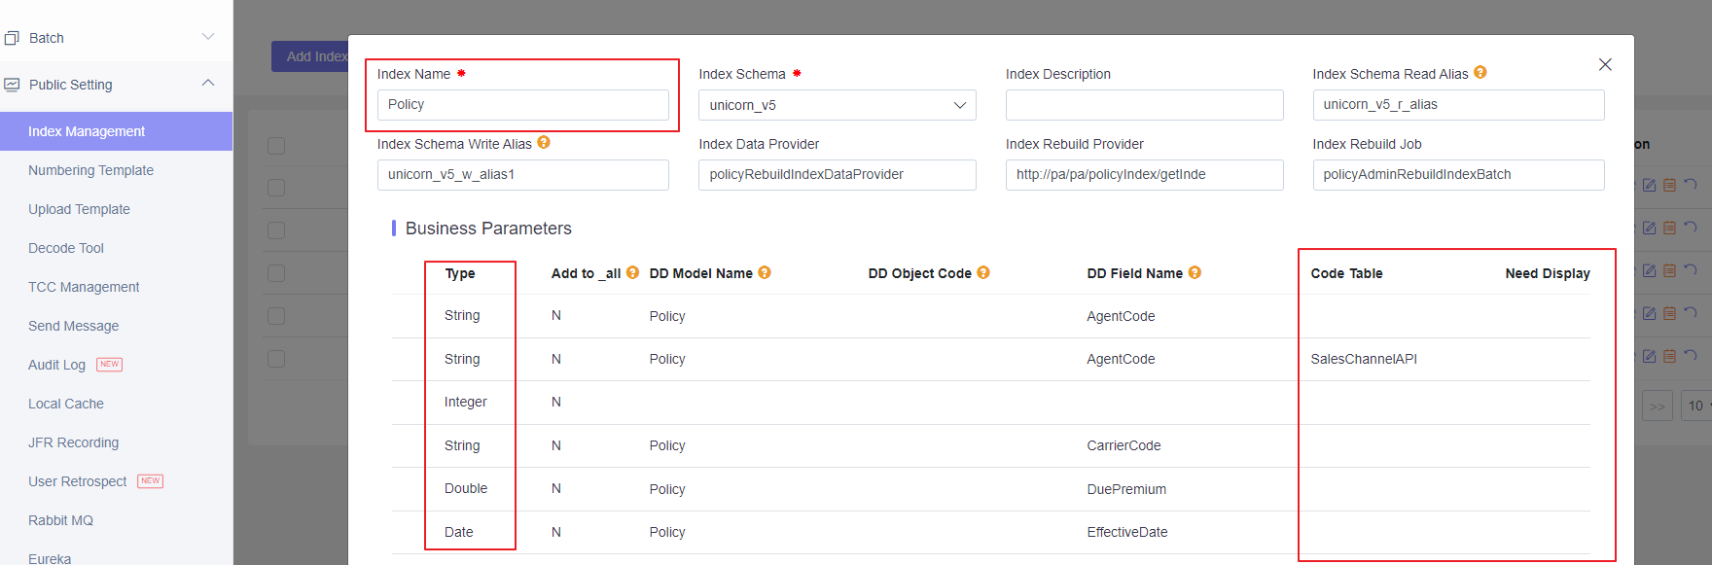Open help for Index Schema Read Alias

[x=1480, y=73]
